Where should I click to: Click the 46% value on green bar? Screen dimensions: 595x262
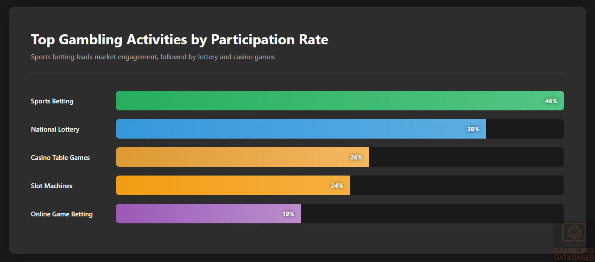[551, 101]
